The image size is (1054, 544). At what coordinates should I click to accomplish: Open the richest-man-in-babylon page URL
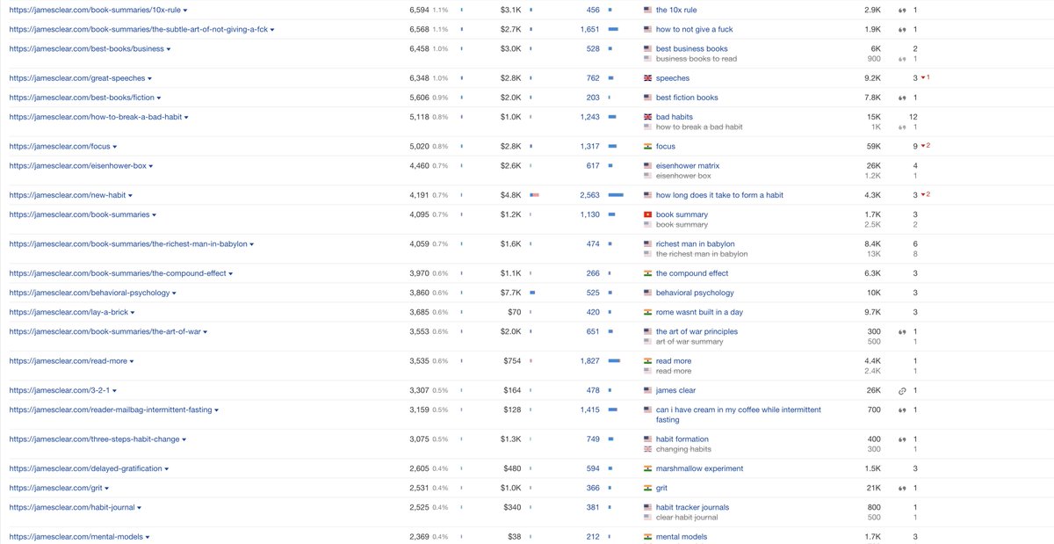[128, 244]
